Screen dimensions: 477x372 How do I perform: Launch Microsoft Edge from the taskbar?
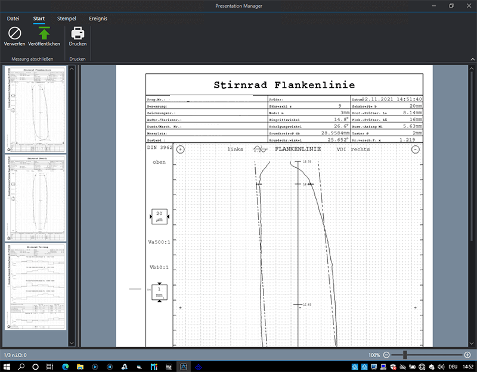pyautogui.click(x=66, y=367)
